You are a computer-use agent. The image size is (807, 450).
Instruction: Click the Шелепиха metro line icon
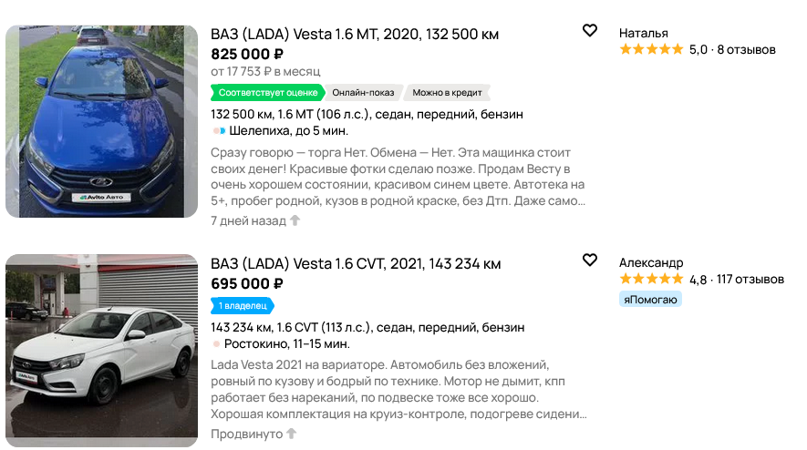[219, 131]
